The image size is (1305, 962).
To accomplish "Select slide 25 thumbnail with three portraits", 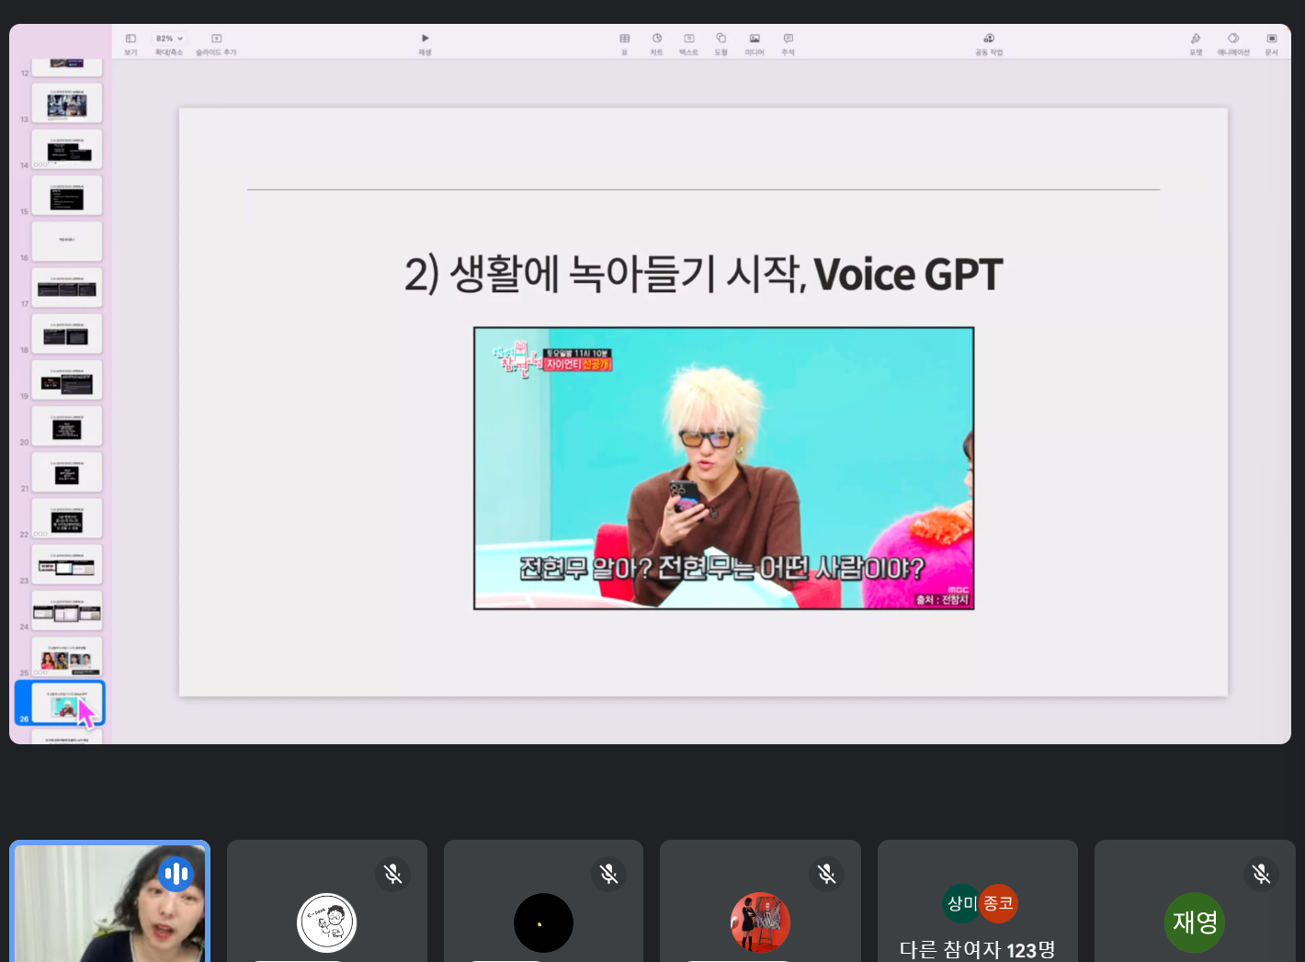I will point(67,657).
